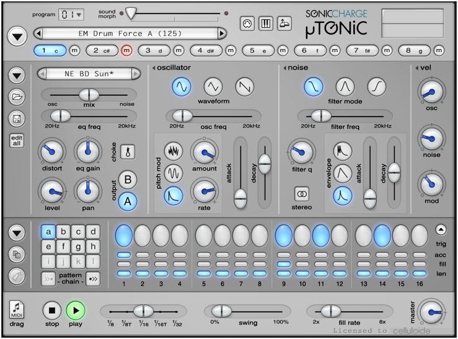Screen dimensions: 458x339
Task: Toggle fill on step 9
Action: coord(284,264)
